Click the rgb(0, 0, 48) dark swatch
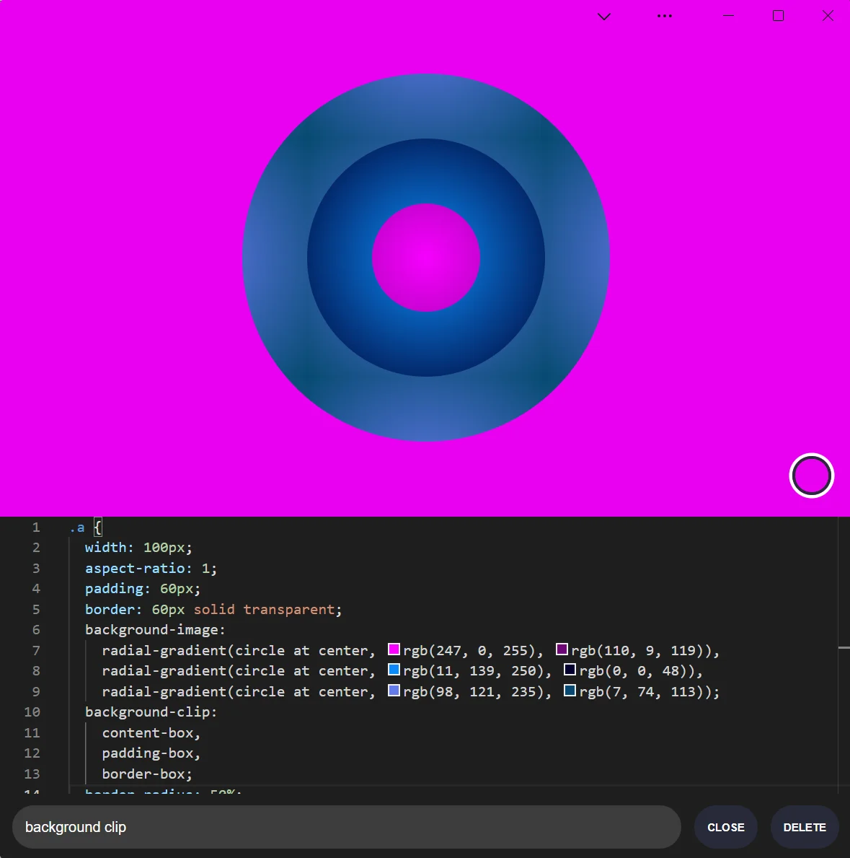The width and height of the screenshot is (850, 858). pyautogui.click(x=570, y=670)
